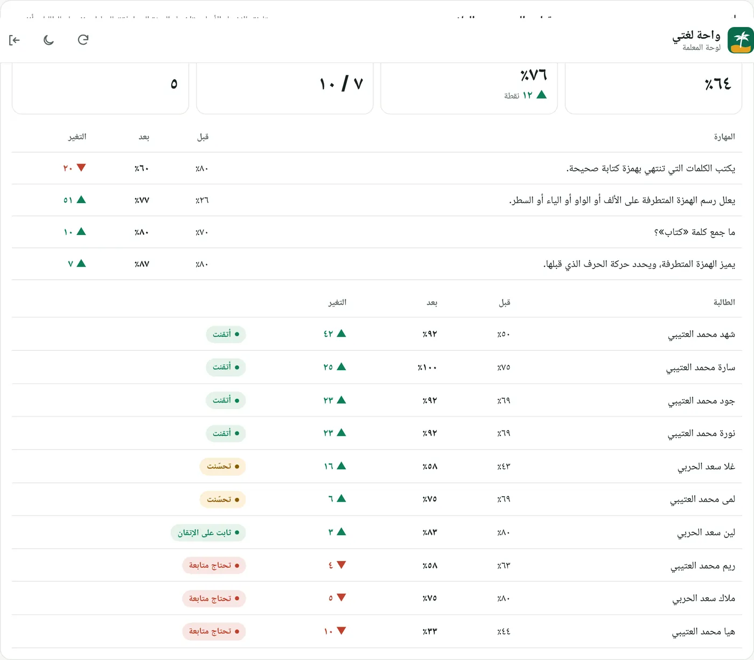Click أتقنت badge in سارة row
Image resolution: width=754 pixels, height=660 pixels.
(226, 367)
